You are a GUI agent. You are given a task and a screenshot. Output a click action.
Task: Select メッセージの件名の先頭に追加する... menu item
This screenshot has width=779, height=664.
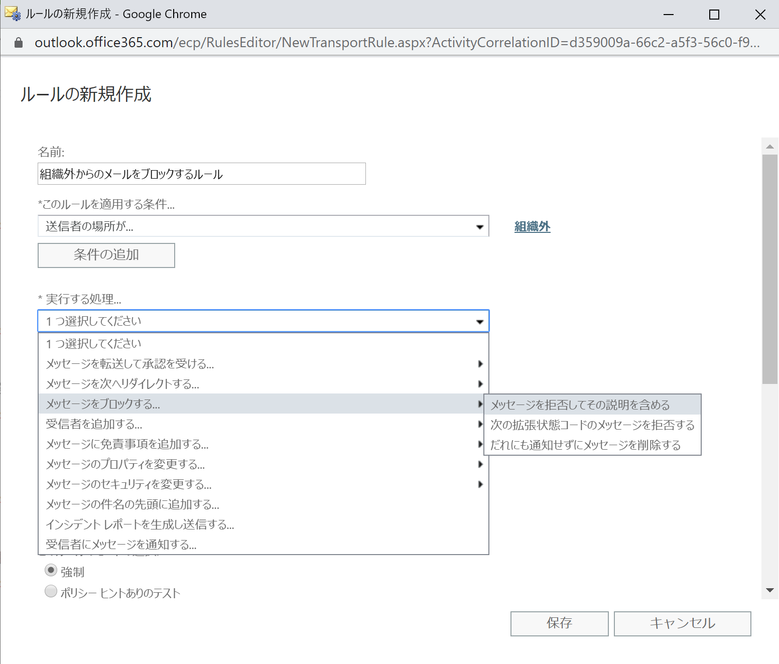click(264, 504)
